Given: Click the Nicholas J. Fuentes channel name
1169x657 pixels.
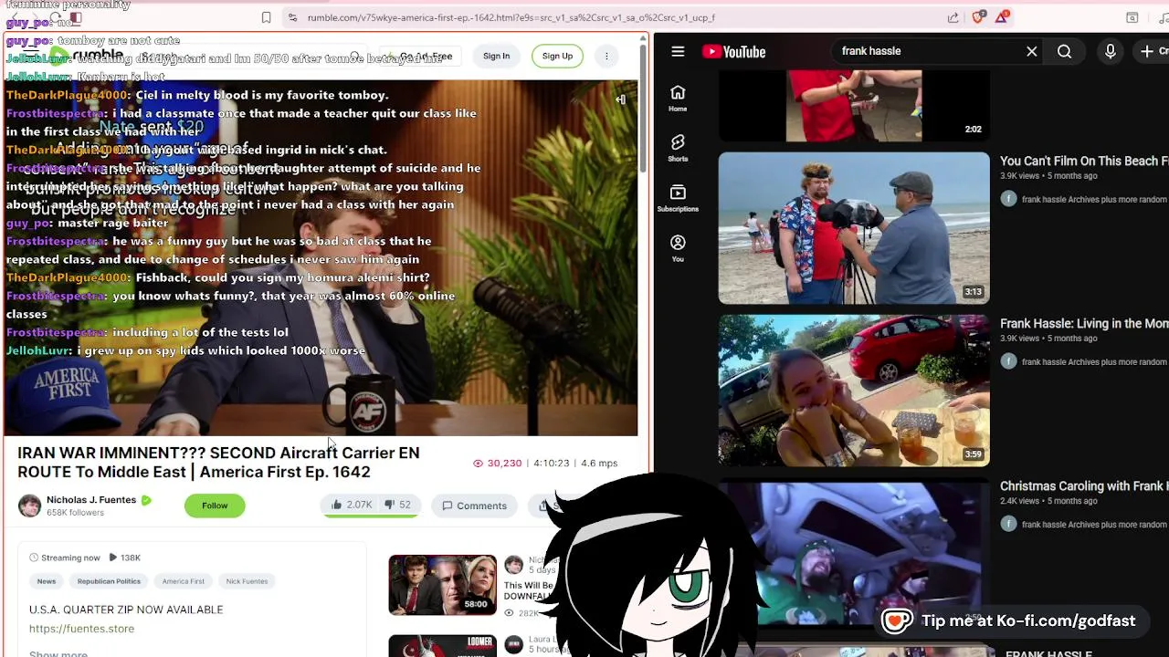Looking at the screenshot, I should coord(91,500).
